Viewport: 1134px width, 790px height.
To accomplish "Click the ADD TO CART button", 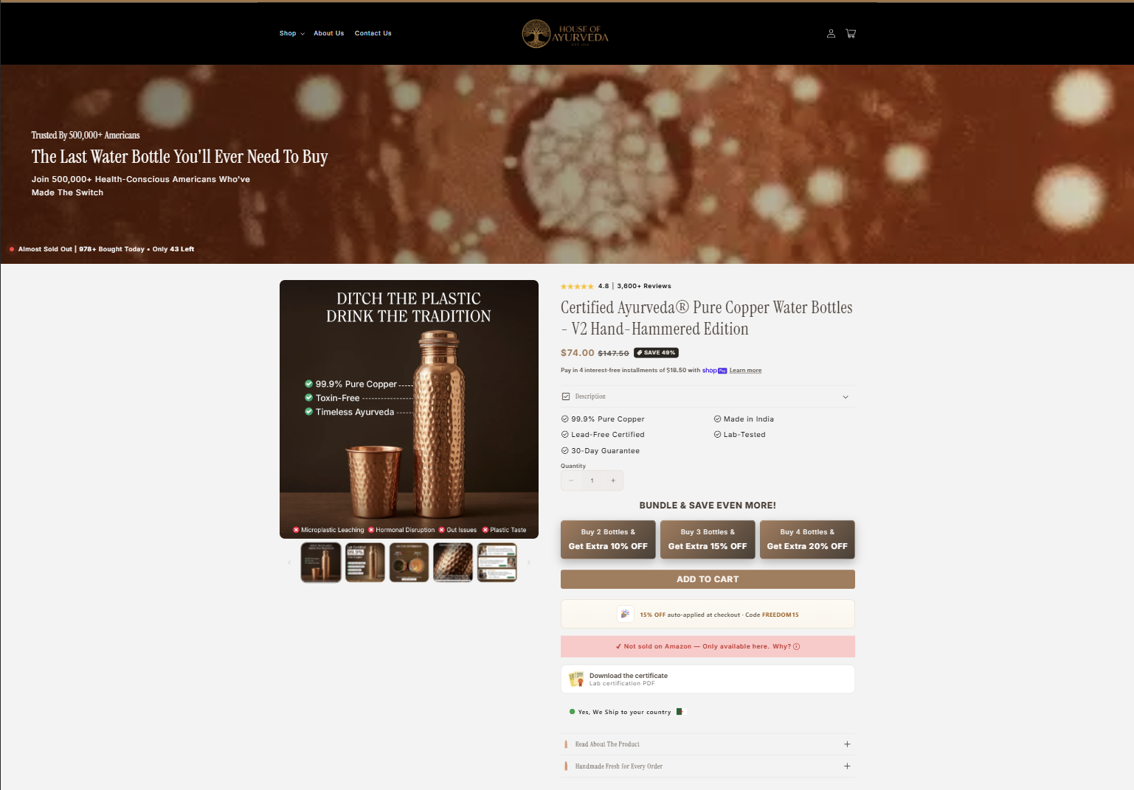I will (708, 579).
